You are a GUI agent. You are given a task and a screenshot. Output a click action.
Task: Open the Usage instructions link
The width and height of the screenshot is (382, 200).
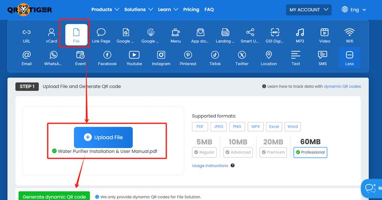click(x=210, y=166)
